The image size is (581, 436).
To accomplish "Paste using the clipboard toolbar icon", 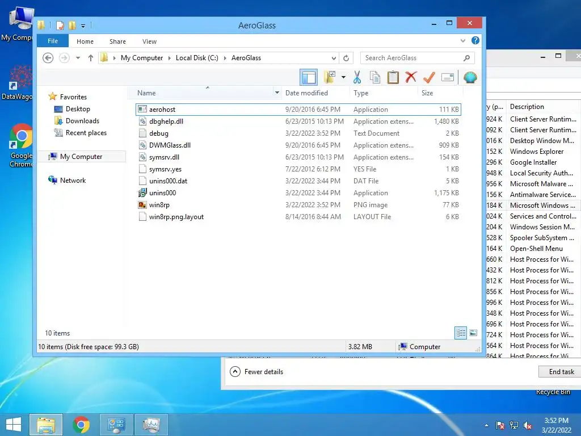I will [x=393, y=77].
